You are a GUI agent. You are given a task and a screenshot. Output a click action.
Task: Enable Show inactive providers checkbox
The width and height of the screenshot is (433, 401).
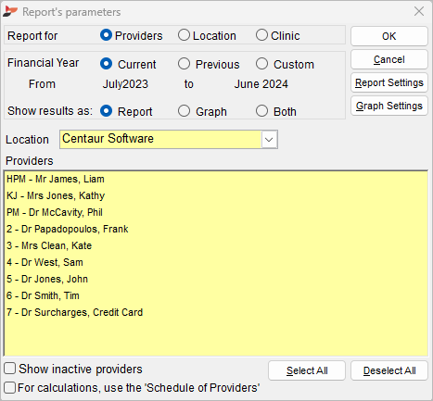(x=10, y=369)
